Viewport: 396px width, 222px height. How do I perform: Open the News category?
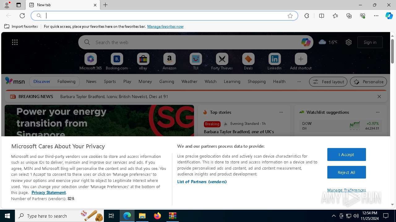click(91, 81)
